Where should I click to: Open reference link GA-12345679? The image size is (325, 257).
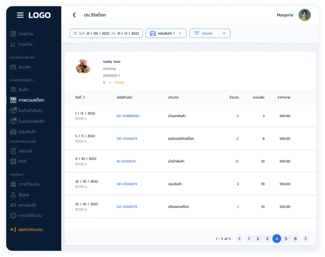pos(127,207)
